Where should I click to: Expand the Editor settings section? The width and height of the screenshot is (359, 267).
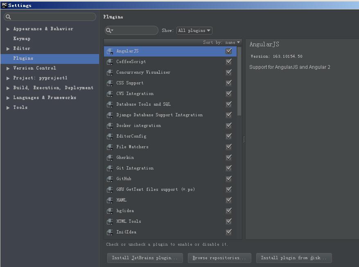tap(8, 49)
